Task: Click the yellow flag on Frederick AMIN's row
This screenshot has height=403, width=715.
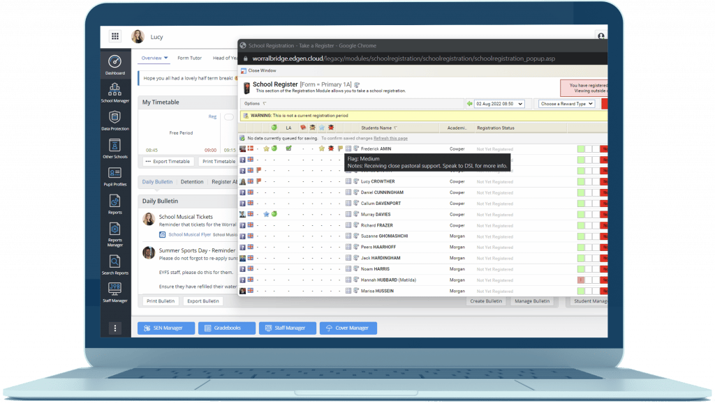Action: pyautogui.click(x=340, y=149)
